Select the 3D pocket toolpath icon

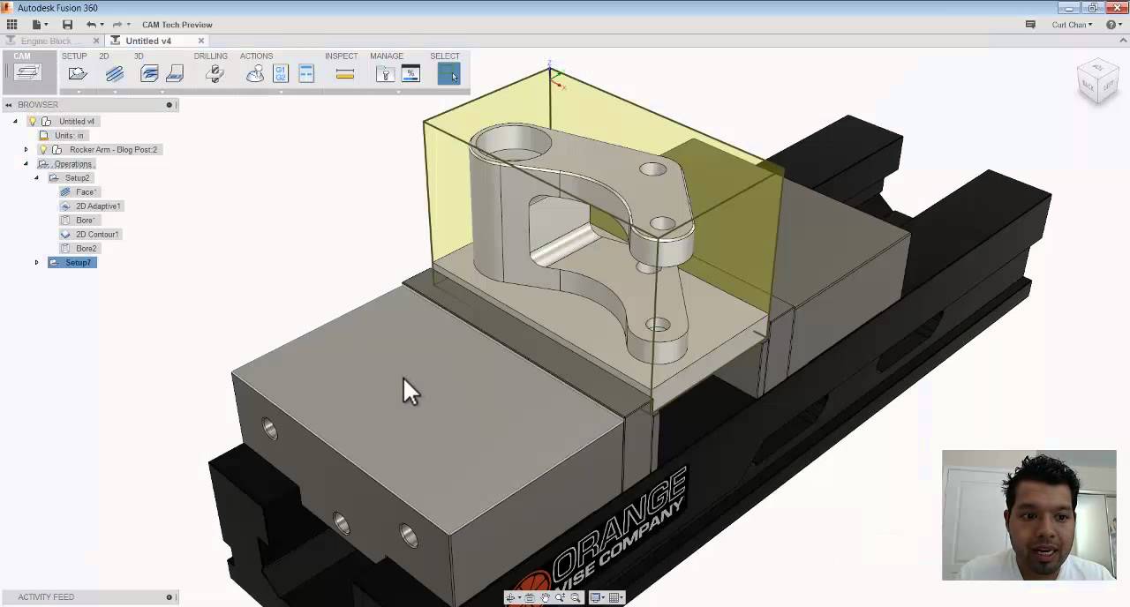click(x=175, y=74)
